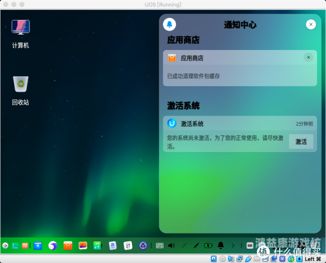This screenshot has height=263, width=326.
Task: Click VirtualBox V recording status icon
Action: (x=282, y=259)
